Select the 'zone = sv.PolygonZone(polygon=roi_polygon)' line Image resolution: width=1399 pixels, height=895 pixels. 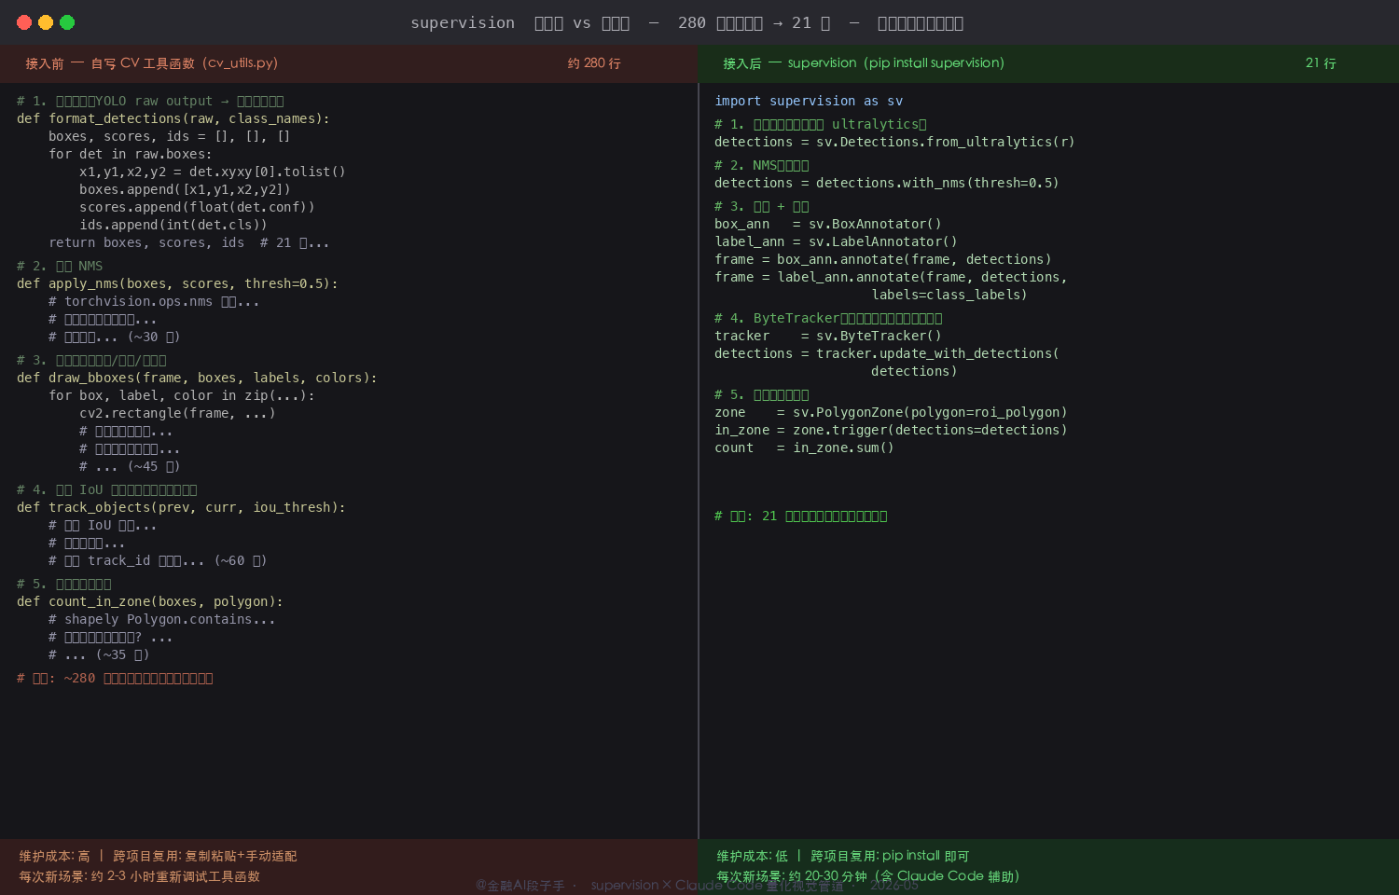[891, 412]
